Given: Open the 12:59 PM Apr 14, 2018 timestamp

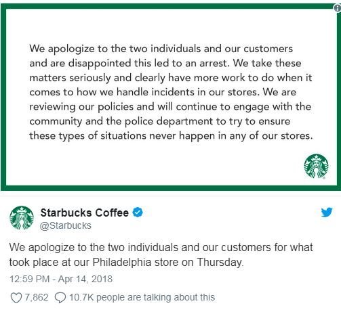Looking at the screenshot, I should pos(61,279).
